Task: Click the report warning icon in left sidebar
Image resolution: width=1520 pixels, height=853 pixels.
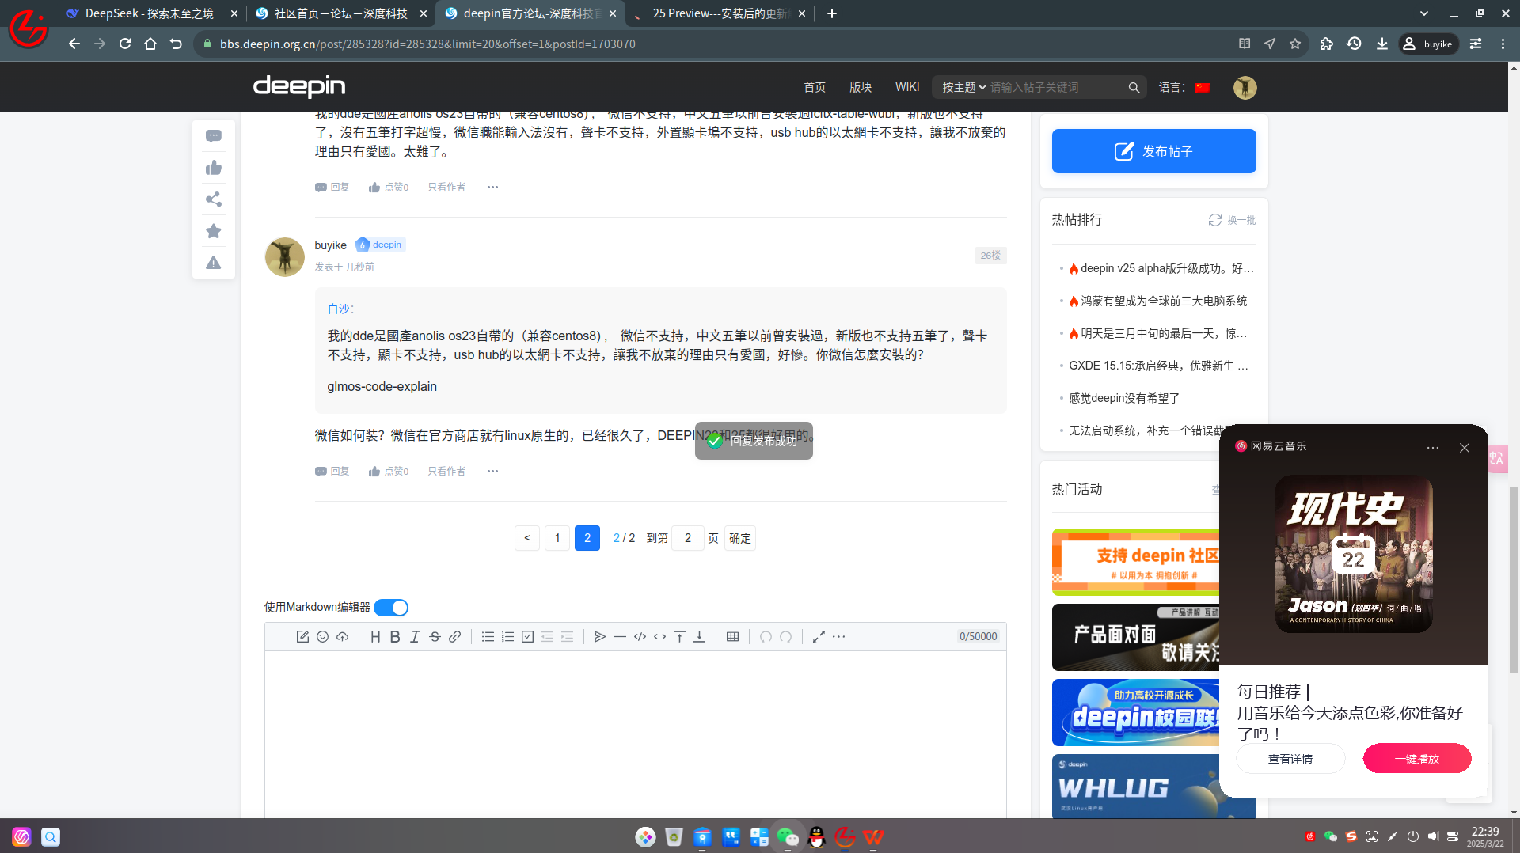Action: click(x=214, y=263)
